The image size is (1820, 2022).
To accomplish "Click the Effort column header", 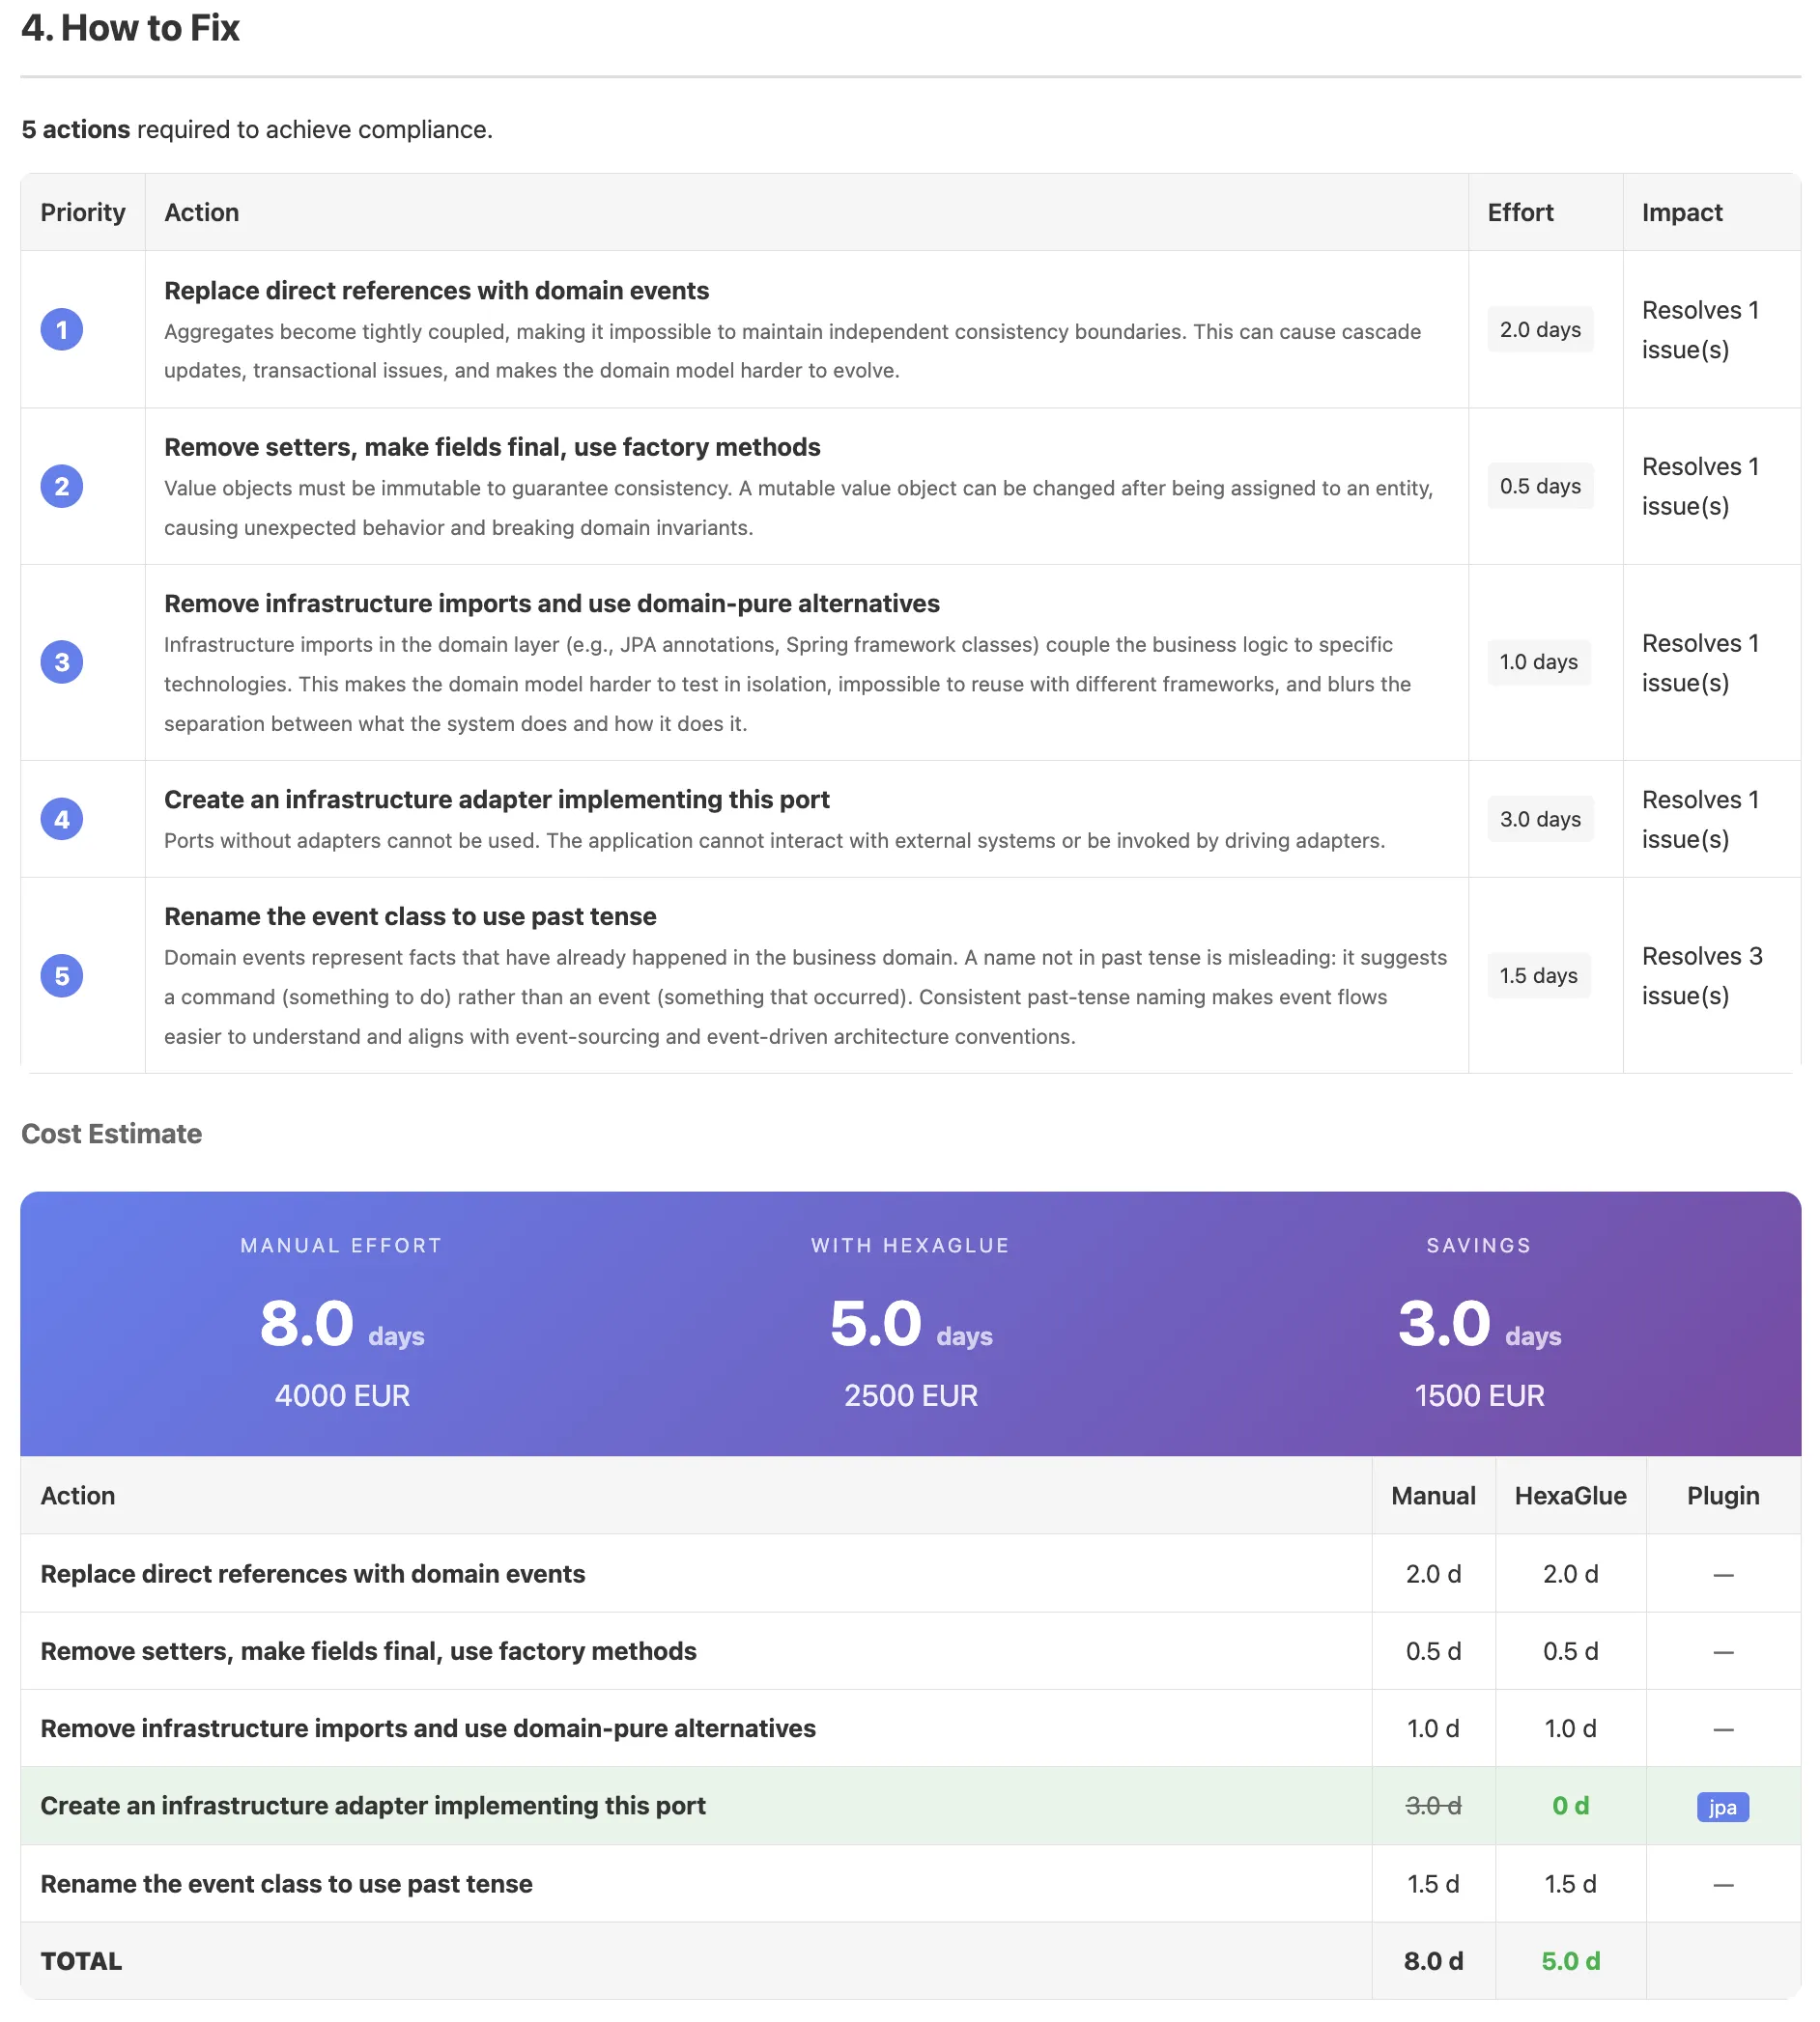I will coord(1519,212).
